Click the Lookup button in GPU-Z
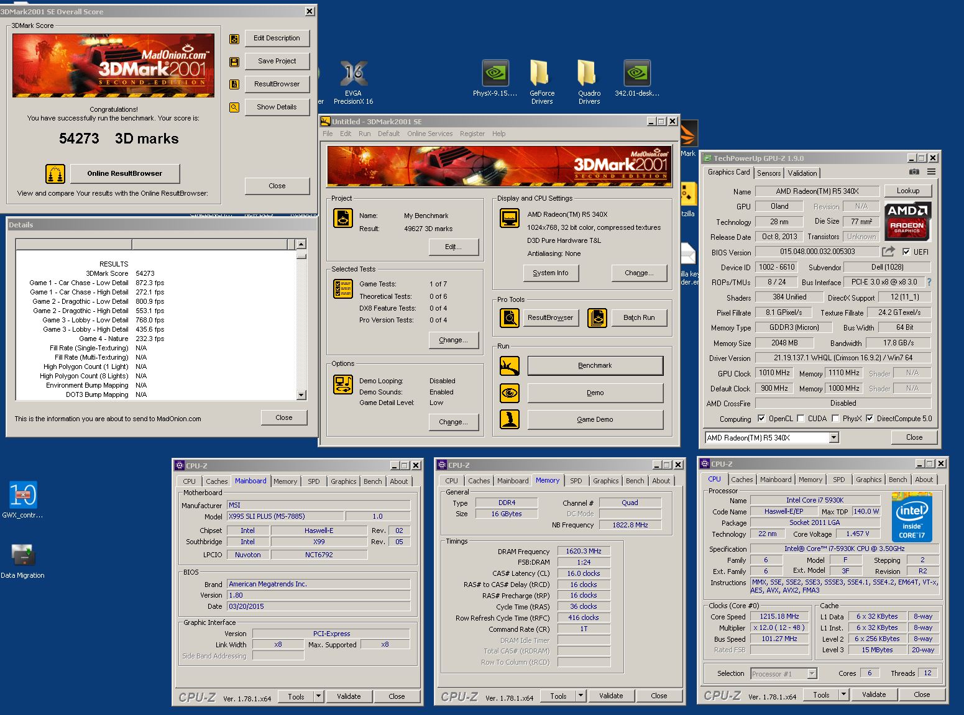Viewport: 964px width, 715px height. pyautogui.click(x=908, y=191)
